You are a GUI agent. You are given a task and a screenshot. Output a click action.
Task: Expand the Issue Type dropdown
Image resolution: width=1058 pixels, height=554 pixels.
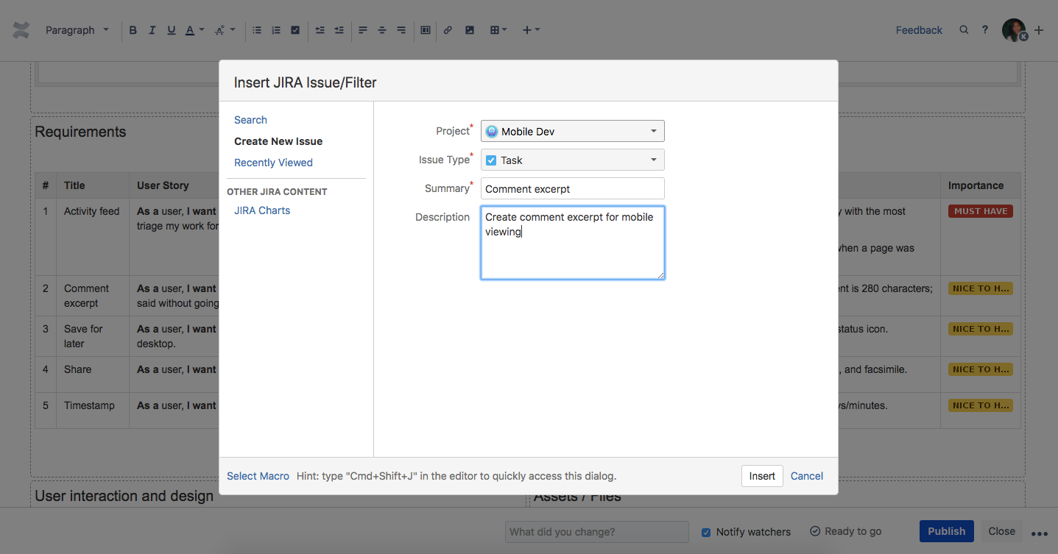pos(572,160)
